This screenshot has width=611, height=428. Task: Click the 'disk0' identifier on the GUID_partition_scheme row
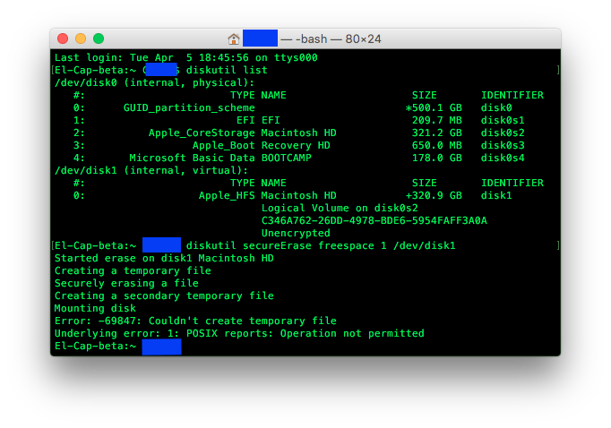click(x=496, y=107)
